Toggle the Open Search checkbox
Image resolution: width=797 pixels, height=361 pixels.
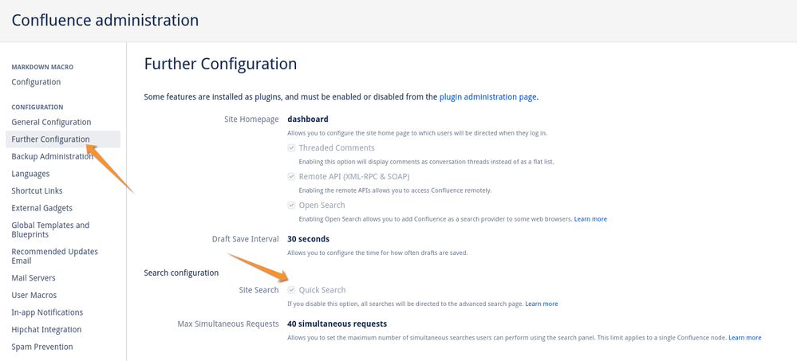click(291, 205)
